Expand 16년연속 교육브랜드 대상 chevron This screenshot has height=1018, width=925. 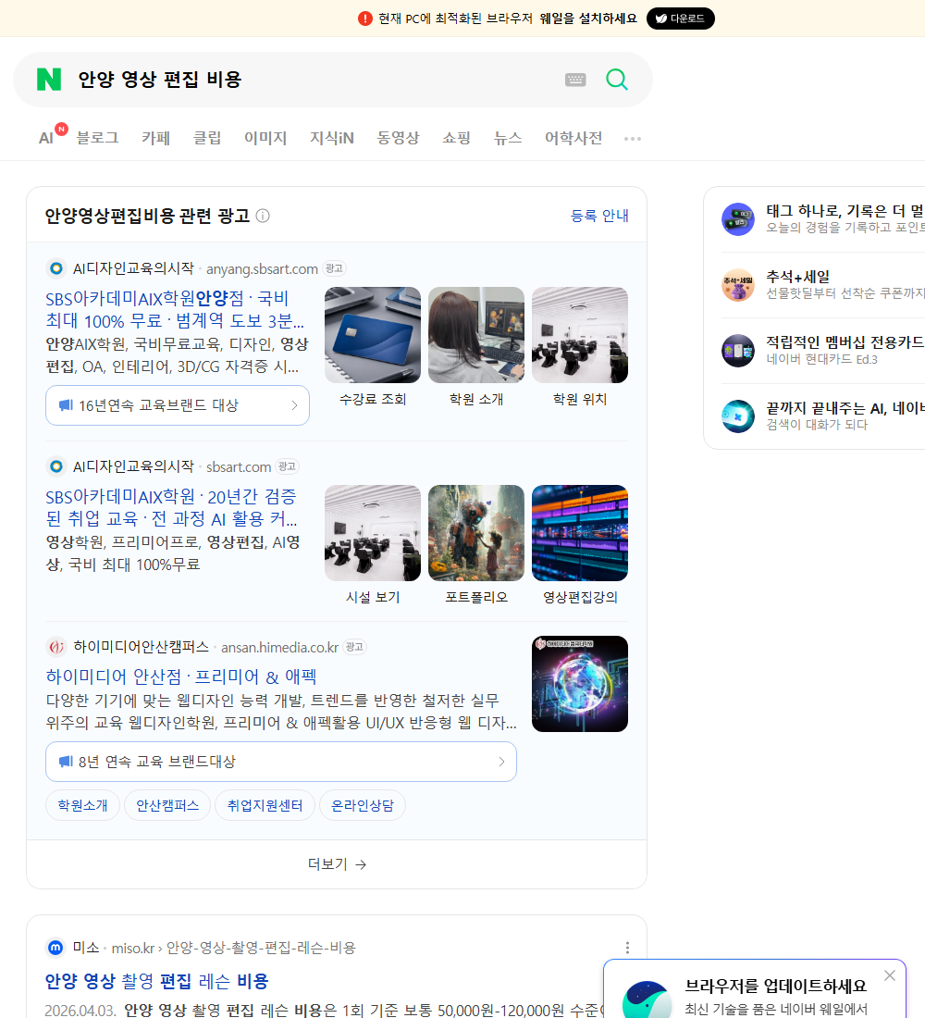pyautogui.click(x=294, y=405)
